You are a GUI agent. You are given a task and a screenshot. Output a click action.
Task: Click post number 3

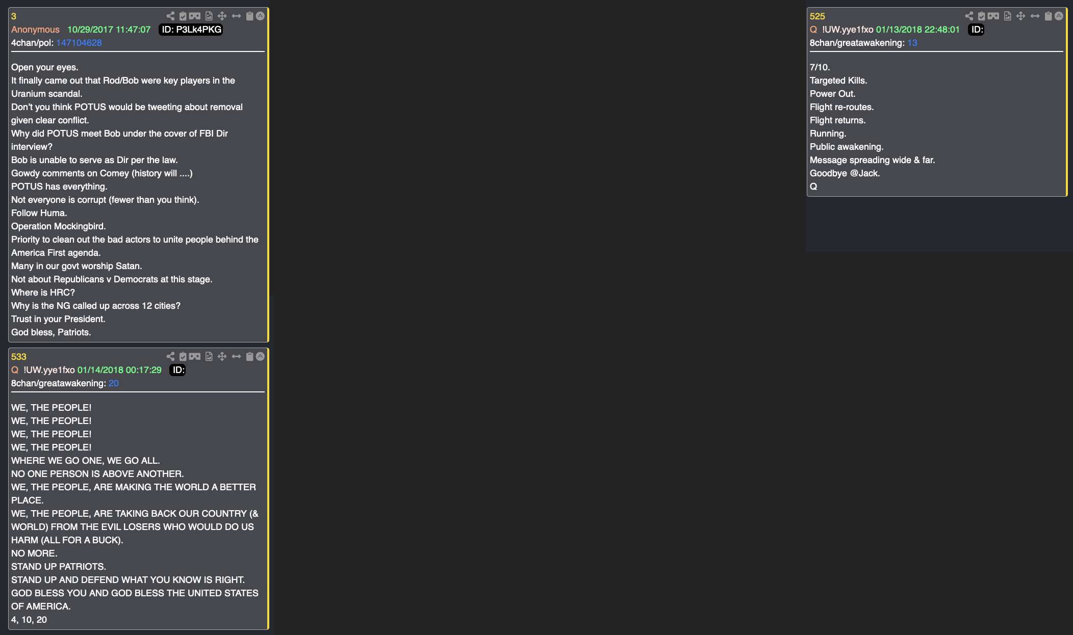tap(14, 16)
